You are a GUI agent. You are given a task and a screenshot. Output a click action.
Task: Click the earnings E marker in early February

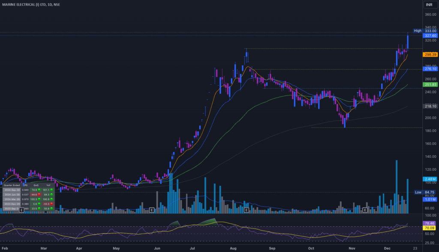click(21, 210)
